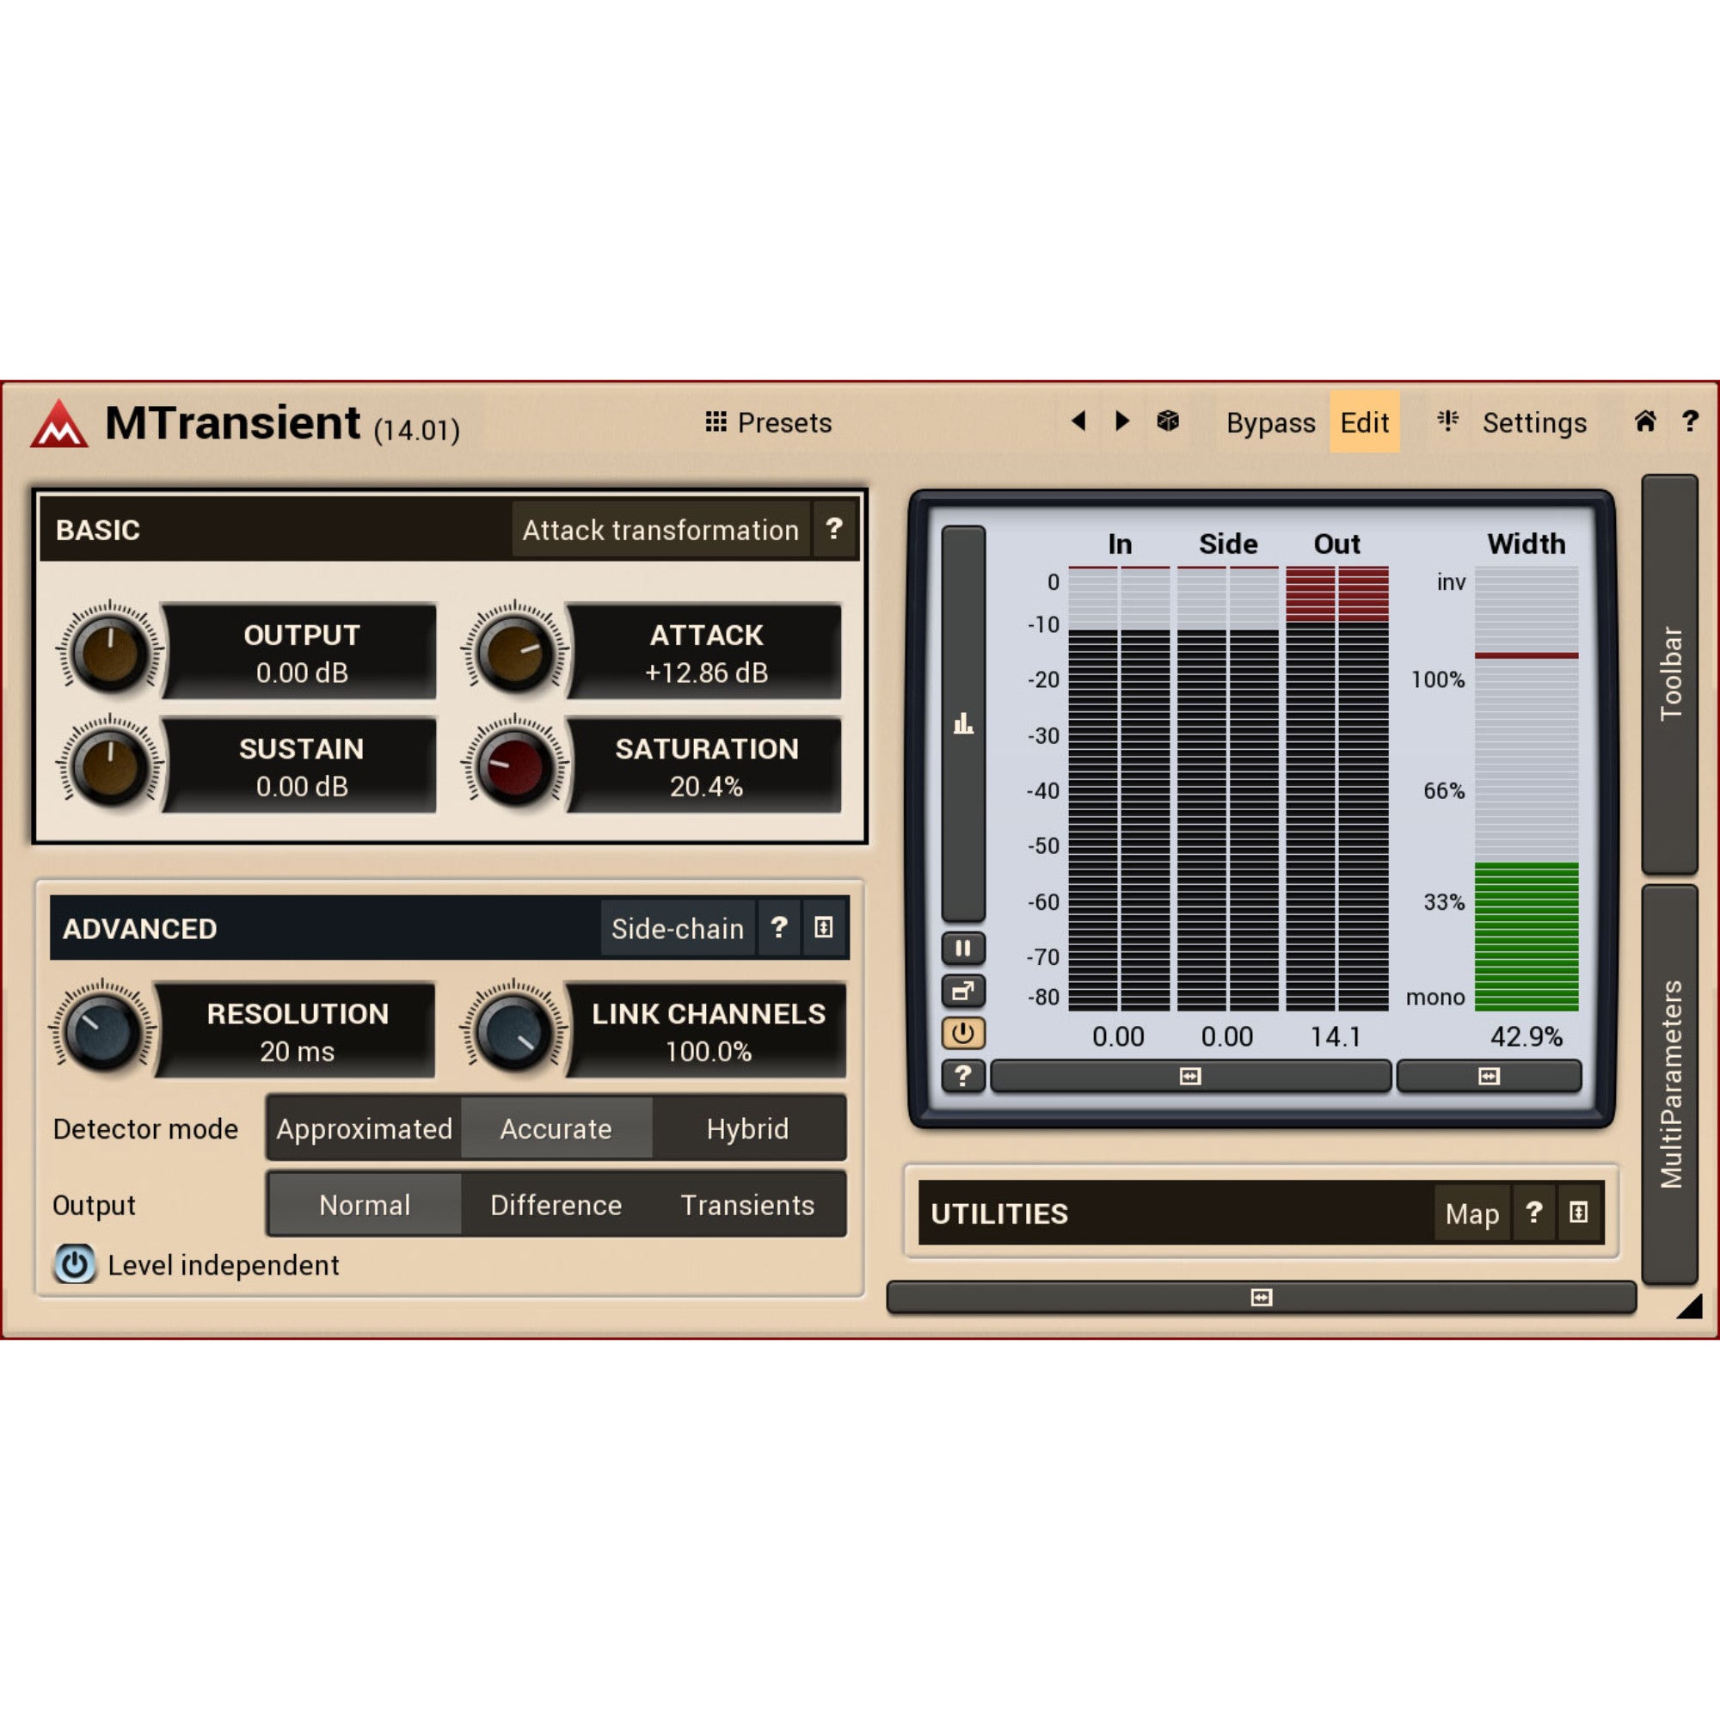1720x1720 pixels.
Task: Select Accurate detector mode
Action: point(556,1129)
